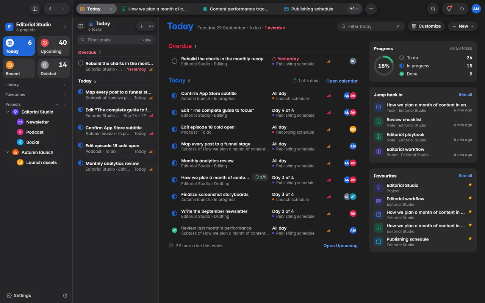Add a project with plus beside Projects
This screenshot has width=485, height=303.
pyautogui.click(x=57, y=105)
